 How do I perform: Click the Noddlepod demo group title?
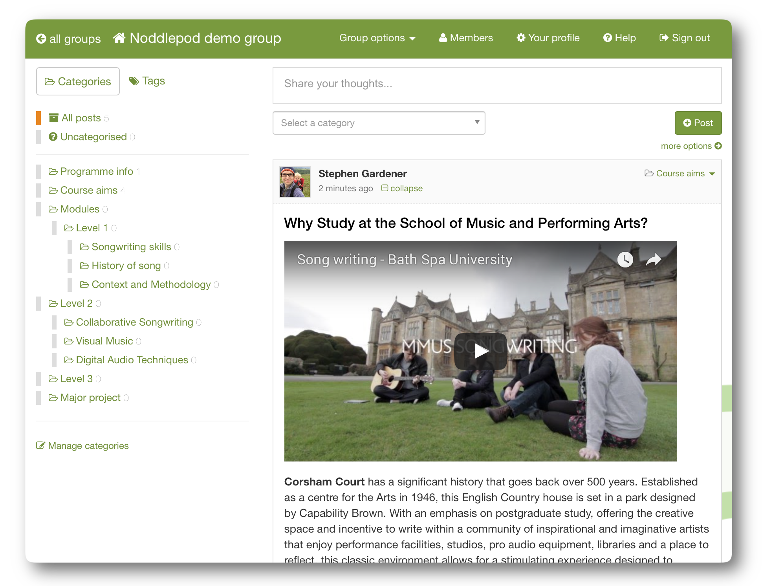click(x=205, y=38)
